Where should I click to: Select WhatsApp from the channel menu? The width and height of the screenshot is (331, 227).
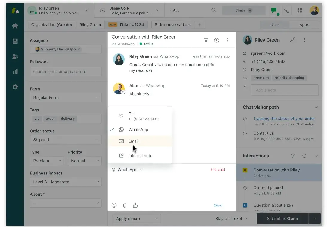pos(140,130)
